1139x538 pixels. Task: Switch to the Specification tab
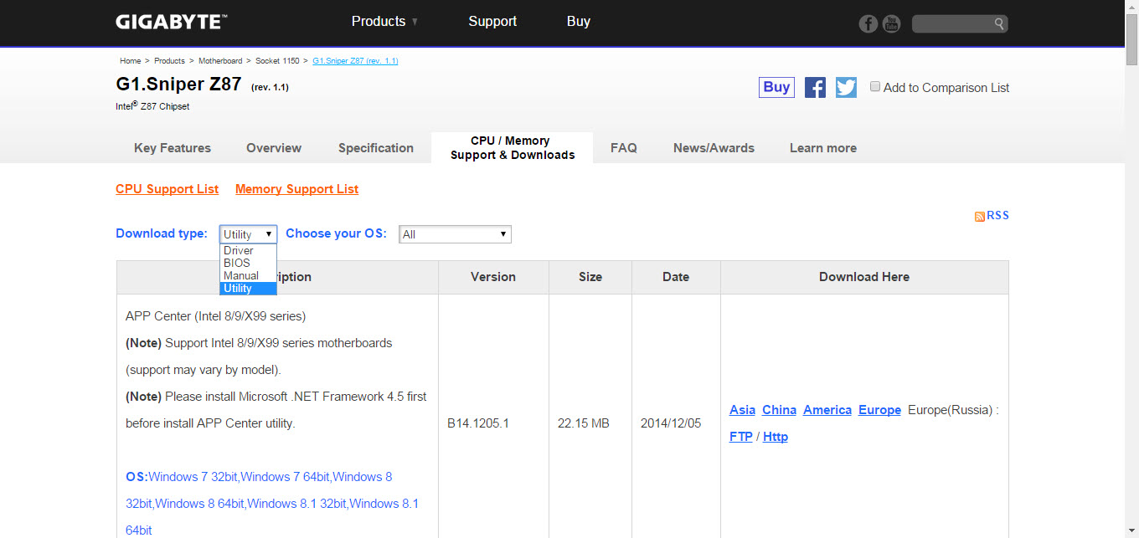pos(376,148)
